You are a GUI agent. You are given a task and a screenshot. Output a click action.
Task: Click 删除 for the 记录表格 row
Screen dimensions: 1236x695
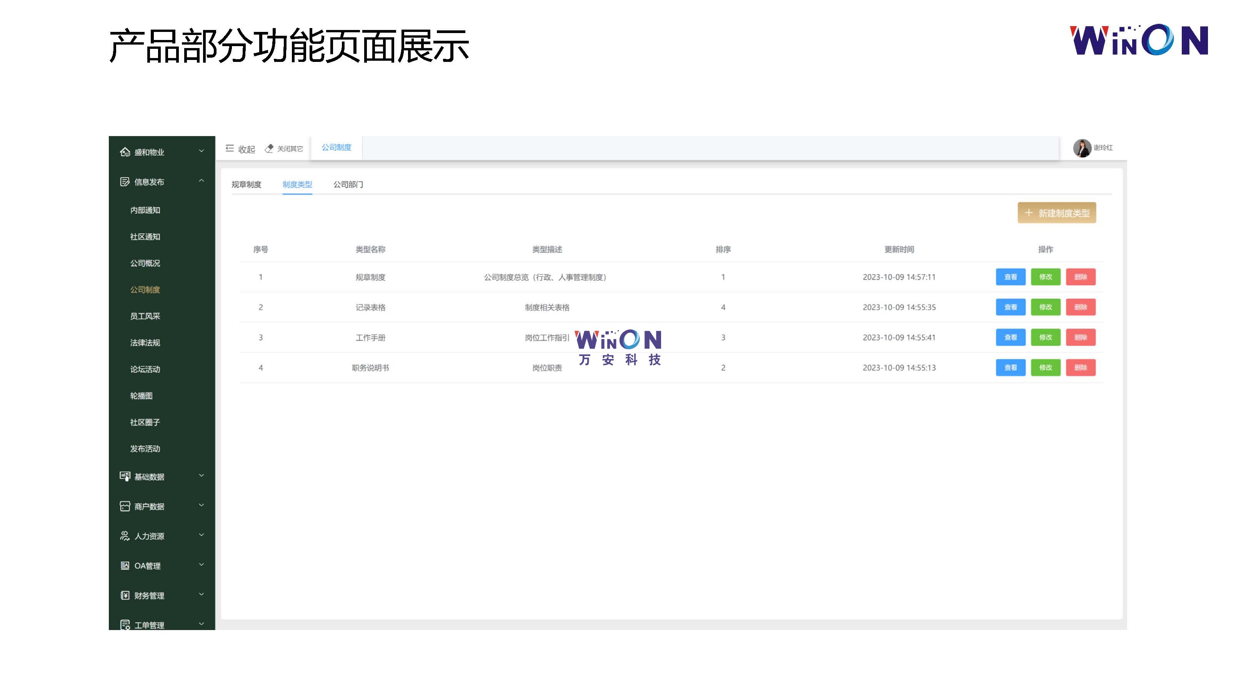click(x=1081, y=307)
